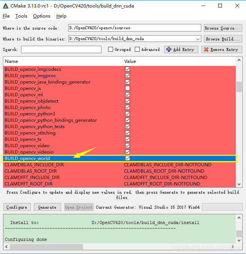This screenshot has width=246, height=254.
Task: Toggle BUILD_opencv_java_bindings_generator checkbox
Action: (127, 82)
